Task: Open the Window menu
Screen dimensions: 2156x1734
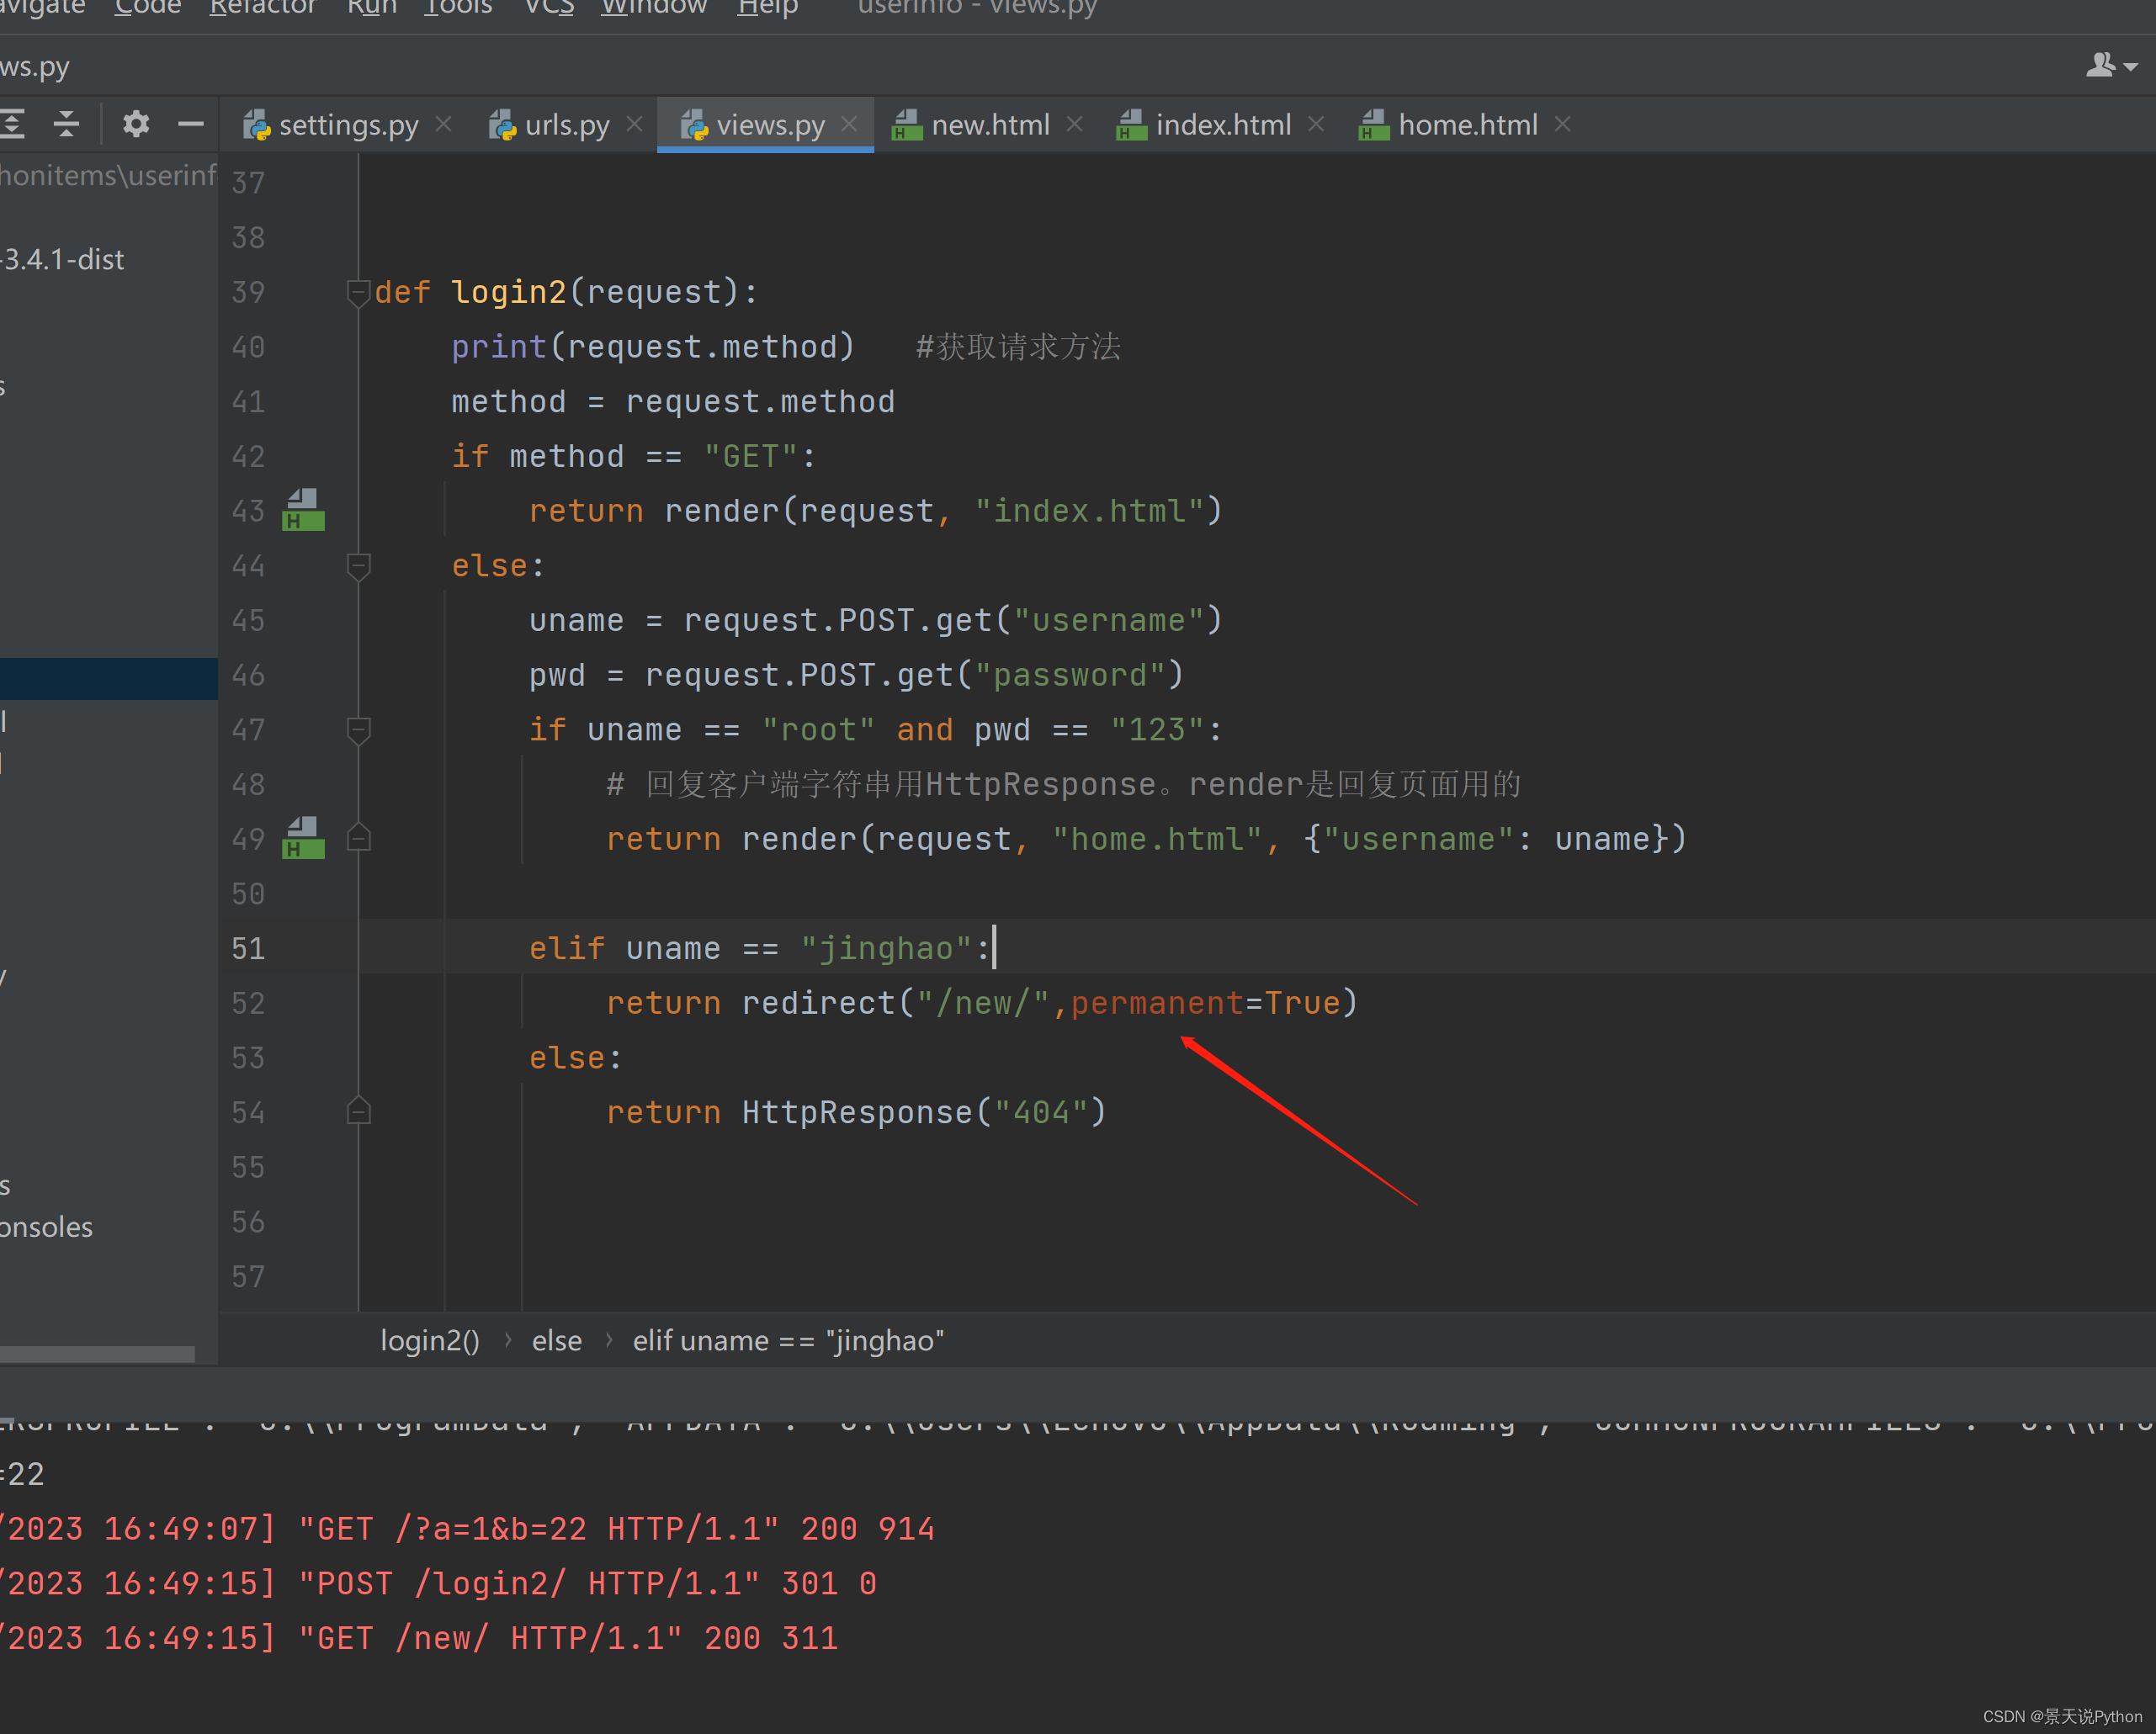Action: click(x=653, y=8)
